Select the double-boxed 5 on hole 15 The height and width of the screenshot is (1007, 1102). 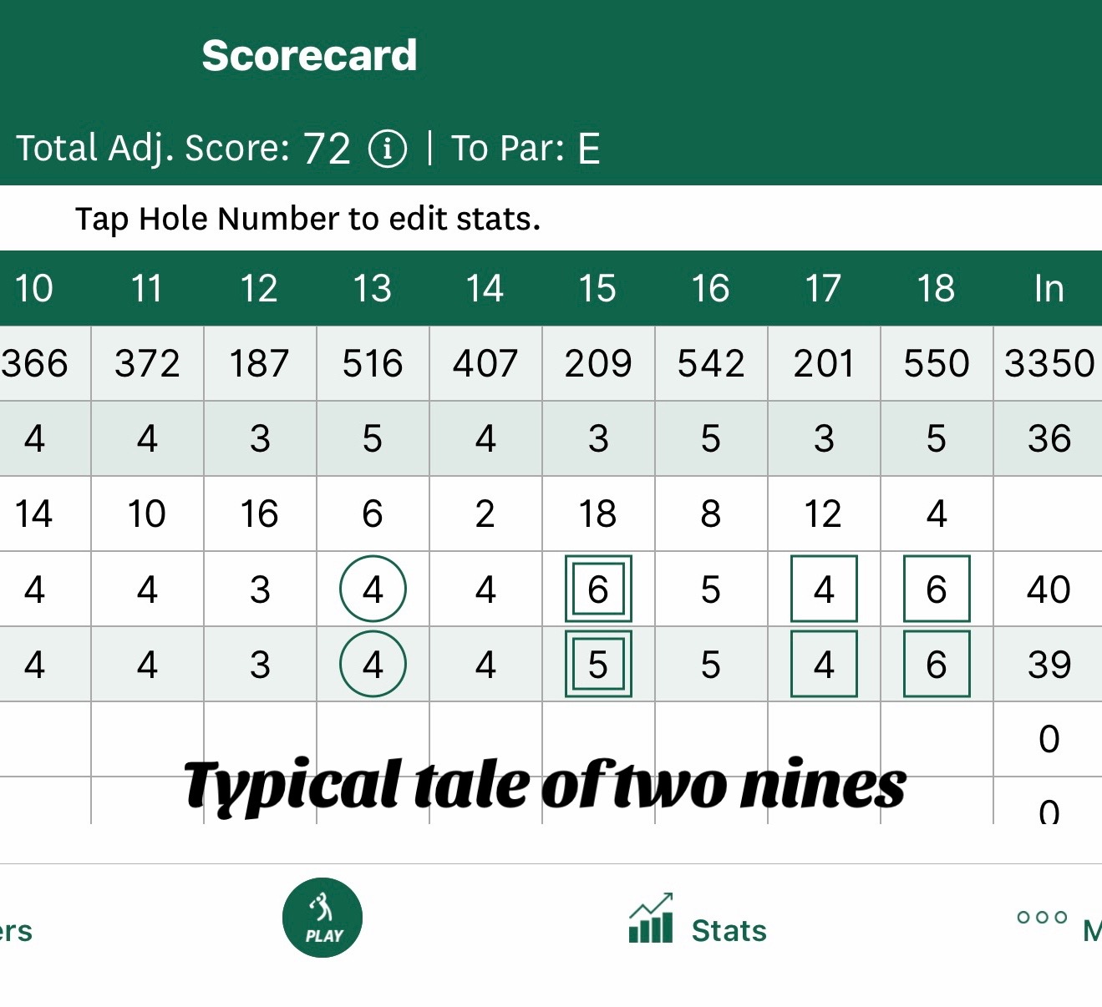598,664
